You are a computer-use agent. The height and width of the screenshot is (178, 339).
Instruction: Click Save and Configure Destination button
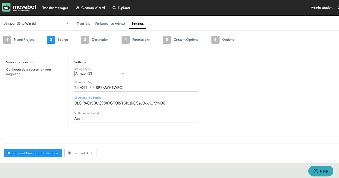pyautogui.click(x=33, y=153)
